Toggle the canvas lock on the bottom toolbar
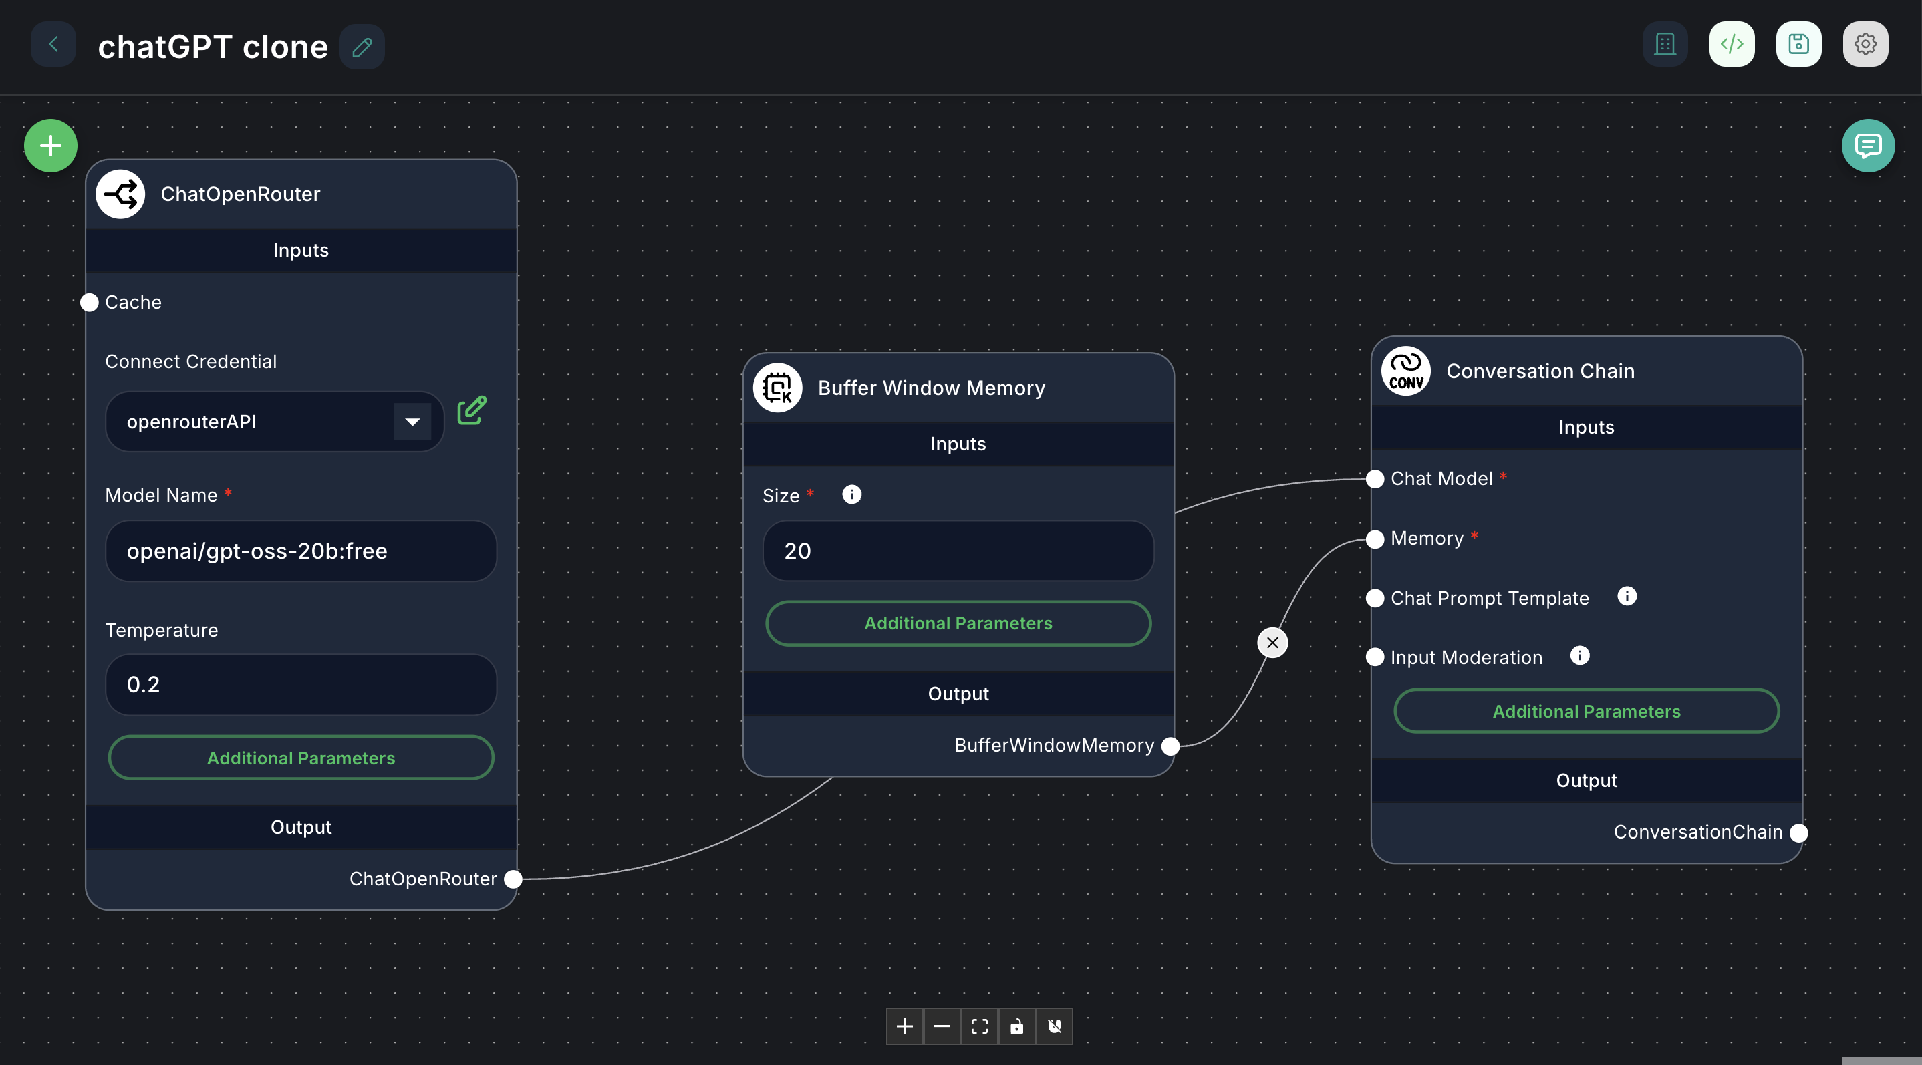Image resolution: width=1922 pixels, height=1065 pixels. [1017, 1026]
